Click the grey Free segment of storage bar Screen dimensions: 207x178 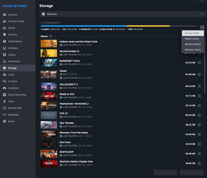tap(184, 26)
